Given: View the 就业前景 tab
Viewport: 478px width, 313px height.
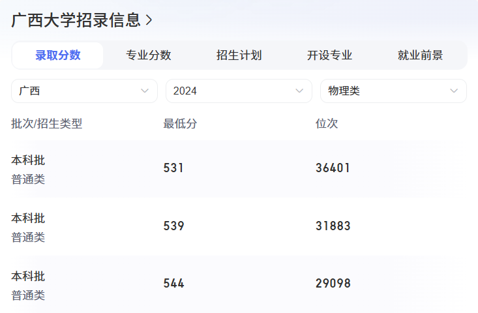Looking at the screenshot, I should point(420,55).
